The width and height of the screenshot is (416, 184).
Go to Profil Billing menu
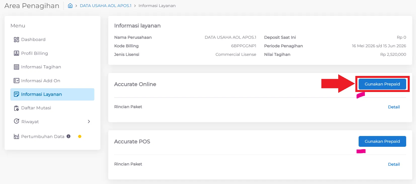tap(52, 53)
